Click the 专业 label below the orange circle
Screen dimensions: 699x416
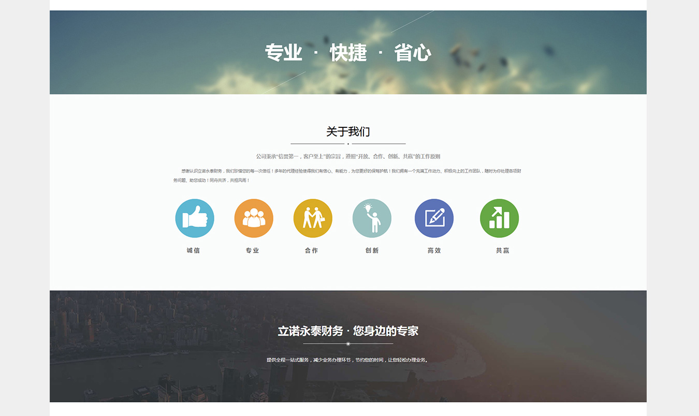tap(252, 250)
